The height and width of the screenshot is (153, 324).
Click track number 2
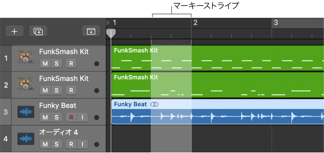(6, 85)
